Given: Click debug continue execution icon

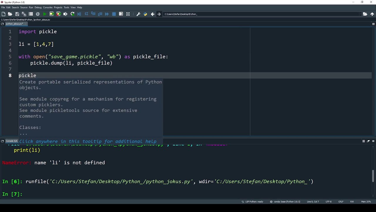Looking at the screenshot, I should click(x=107, y=14).
